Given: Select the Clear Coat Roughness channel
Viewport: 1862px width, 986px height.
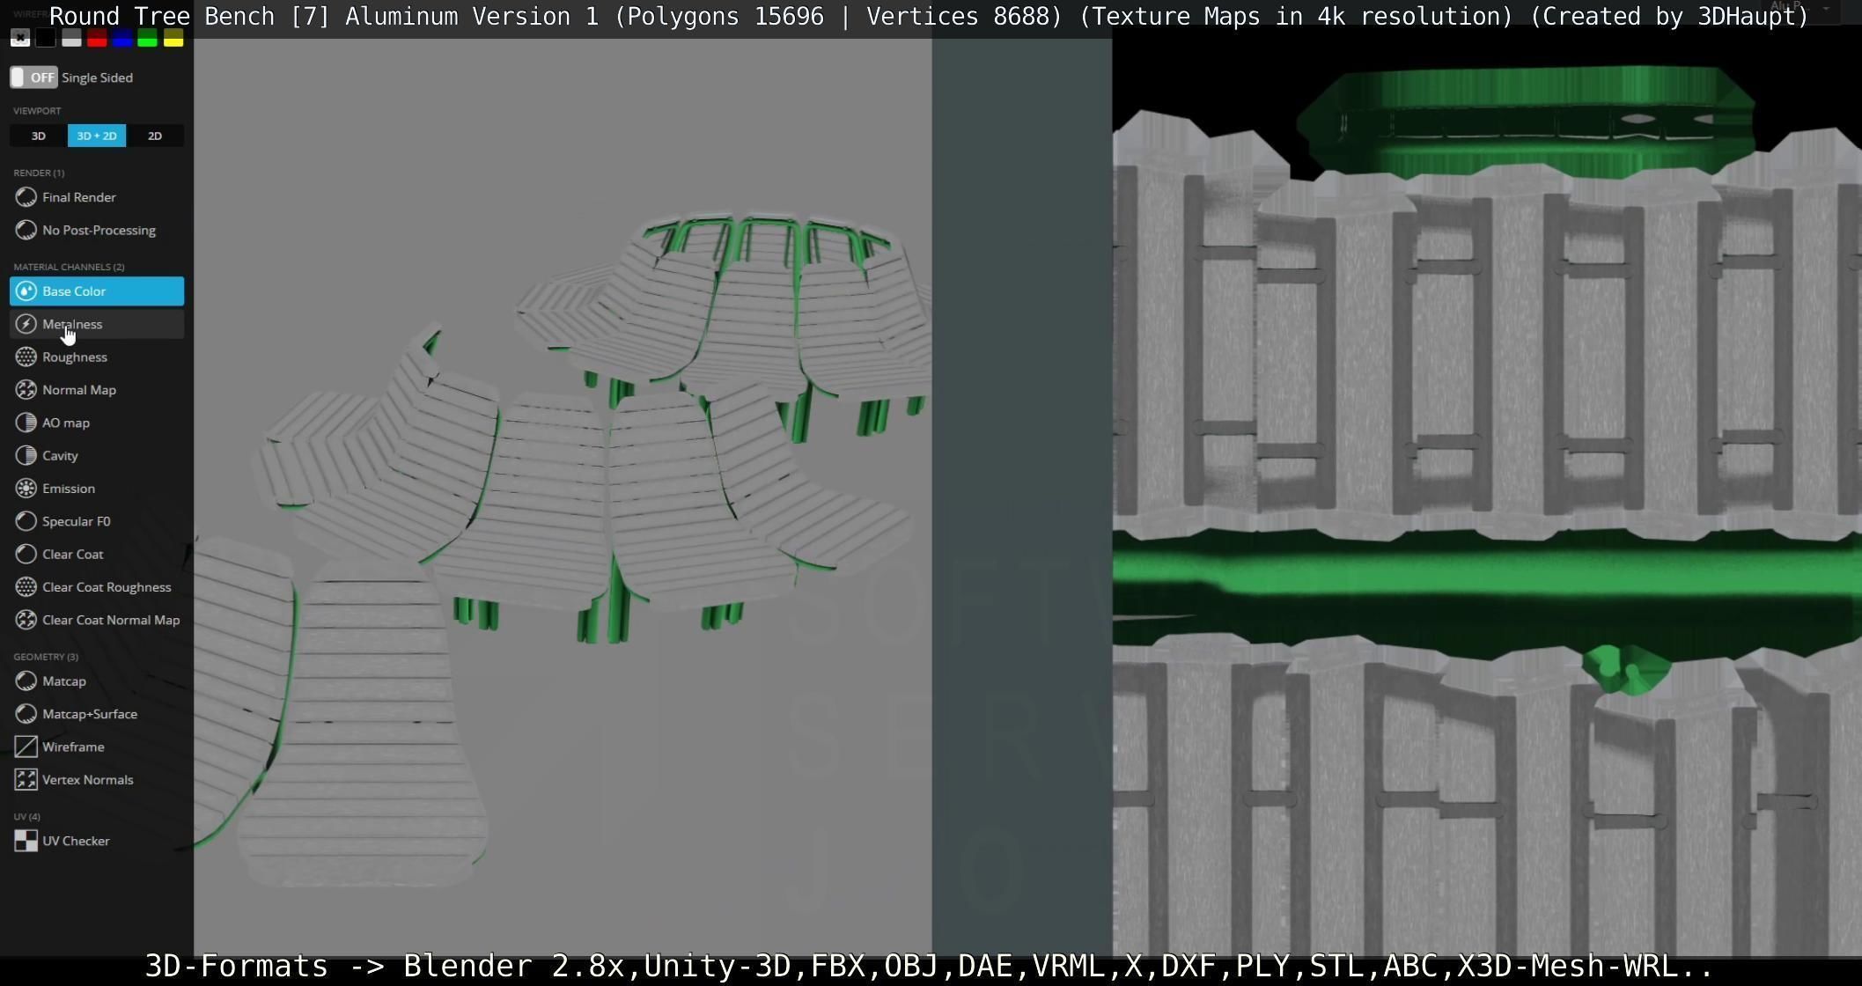Looking at the screenshot, I should pos(106,587).
